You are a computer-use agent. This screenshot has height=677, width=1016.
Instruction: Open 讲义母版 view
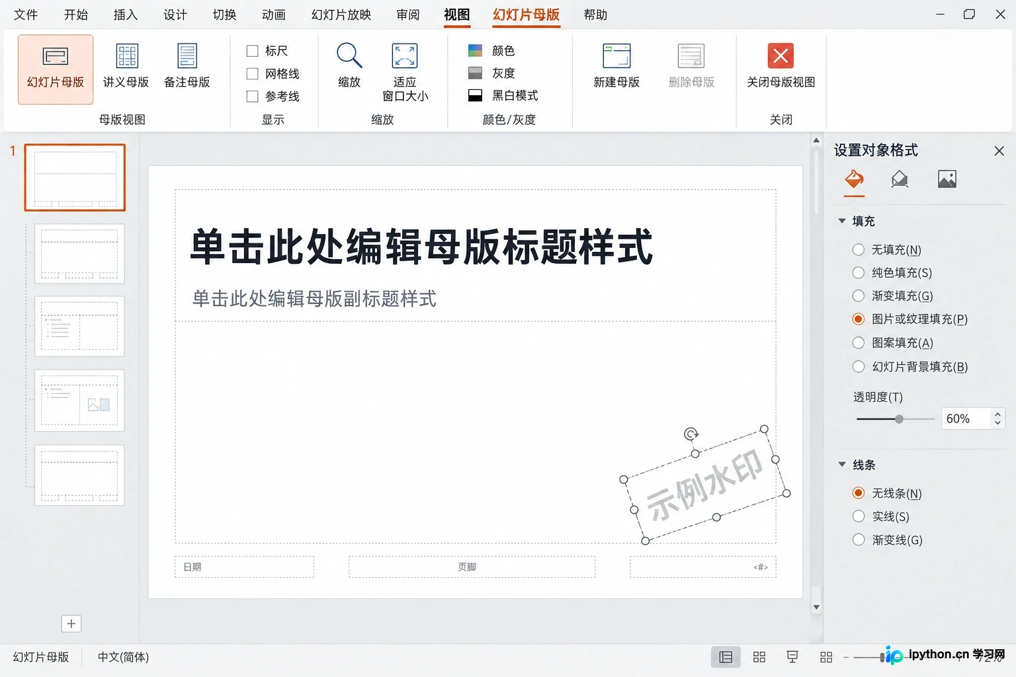[x=126, y=66]
